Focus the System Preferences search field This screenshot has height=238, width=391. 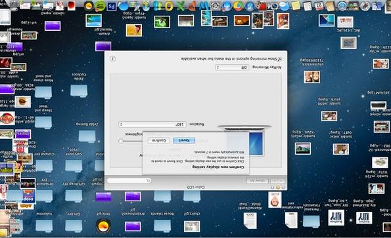[x=129, y=181]
